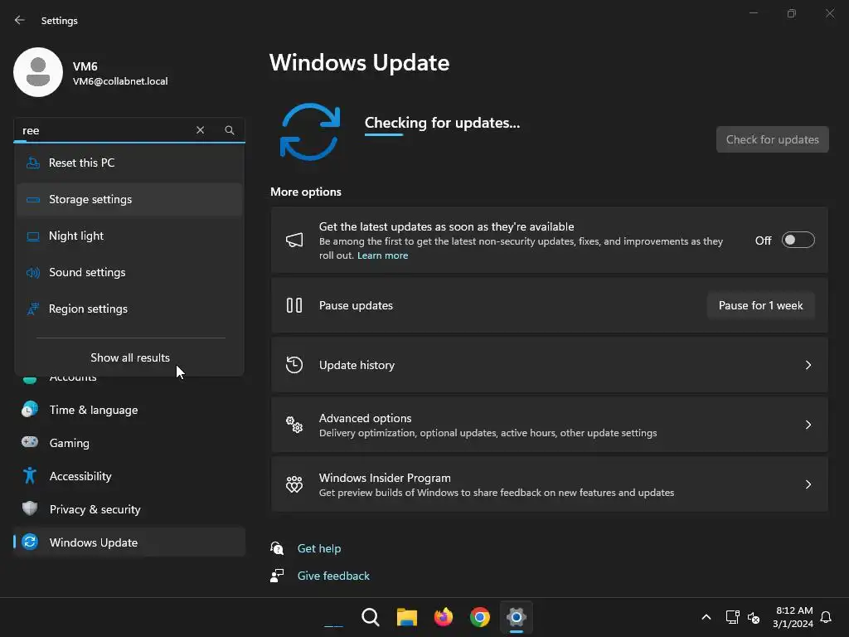Click the VM6 user profile avatar
This screenshot has width=849, height=637.
(38, 72)
